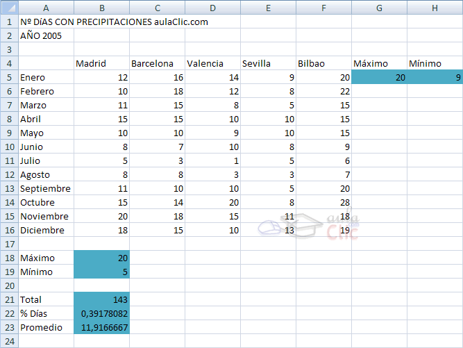This screenshot has height=348, width=463.
Task: Select the % Días value 0,39178082
Action: pos(101,313)
